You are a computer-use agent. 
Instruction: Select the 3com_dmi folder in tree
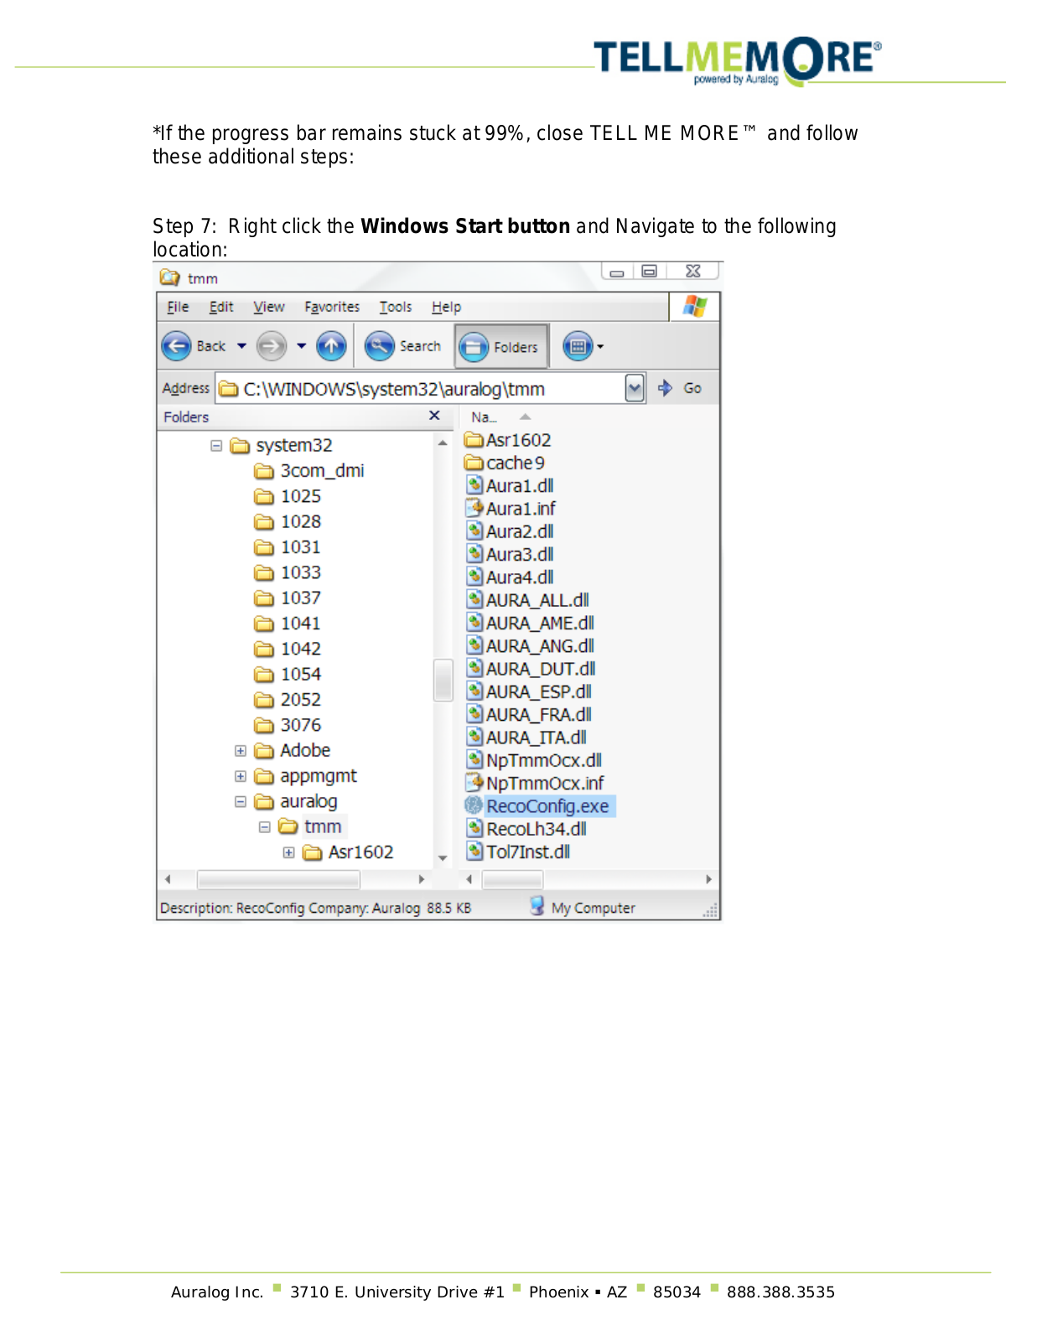point(309,471)
